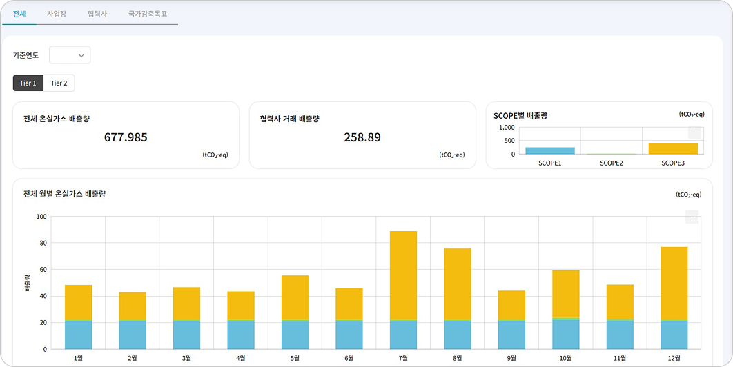Screen dimensions: 733x367
Task: Select the 국가감축목표 tab
Action: [x=148, y=14]
